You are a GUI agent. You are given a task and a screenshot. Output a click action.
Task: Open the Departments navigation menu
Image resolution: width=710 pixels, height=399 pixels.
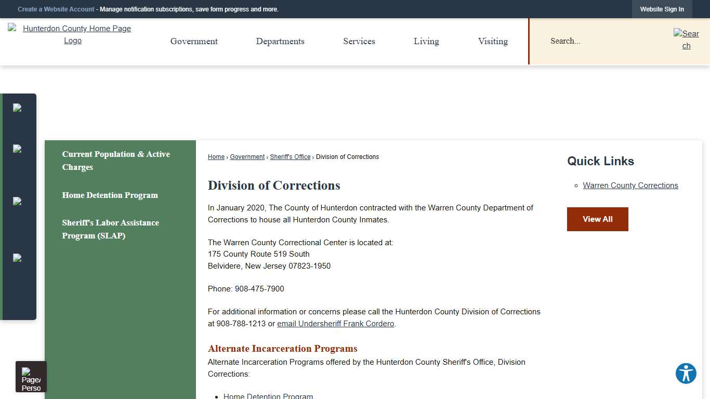[280, 41]
